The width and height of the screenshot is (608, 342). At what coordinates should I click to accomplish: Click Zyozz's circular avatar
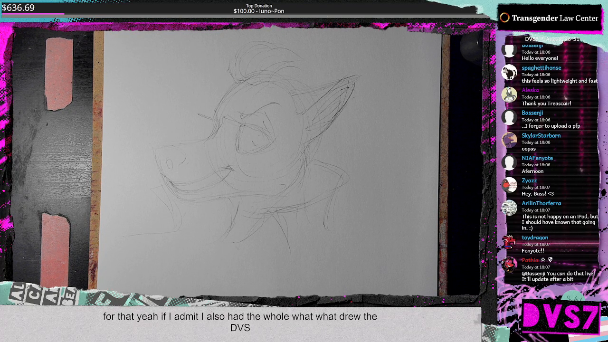(509, 185)
